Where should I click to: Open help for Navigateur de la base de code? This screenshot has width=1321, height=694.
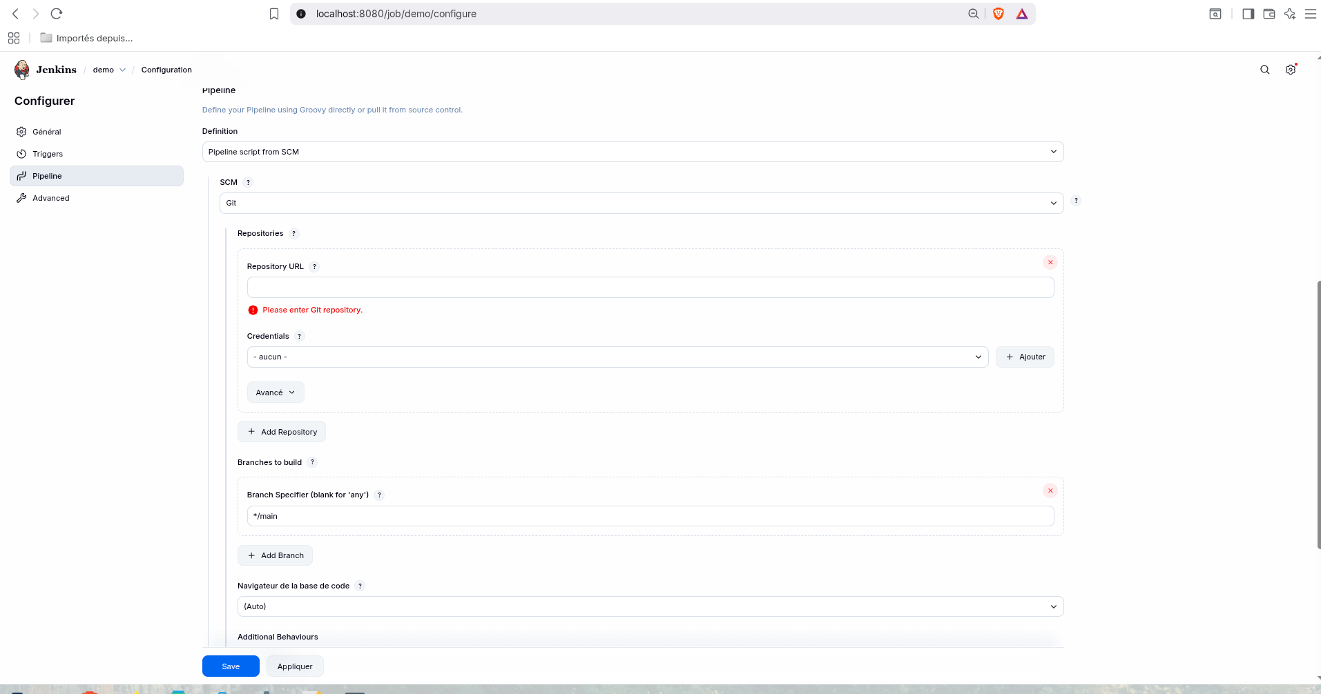(x=360, y=586)
